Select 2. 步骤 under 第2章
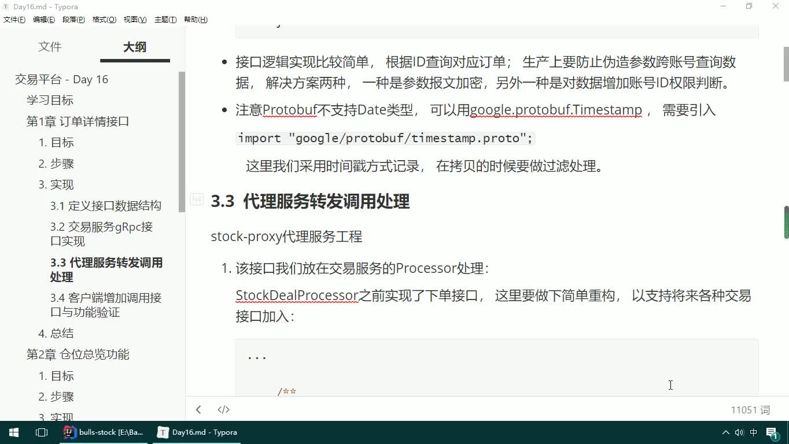Screen dimensions: 789x444 coord(56,397)
